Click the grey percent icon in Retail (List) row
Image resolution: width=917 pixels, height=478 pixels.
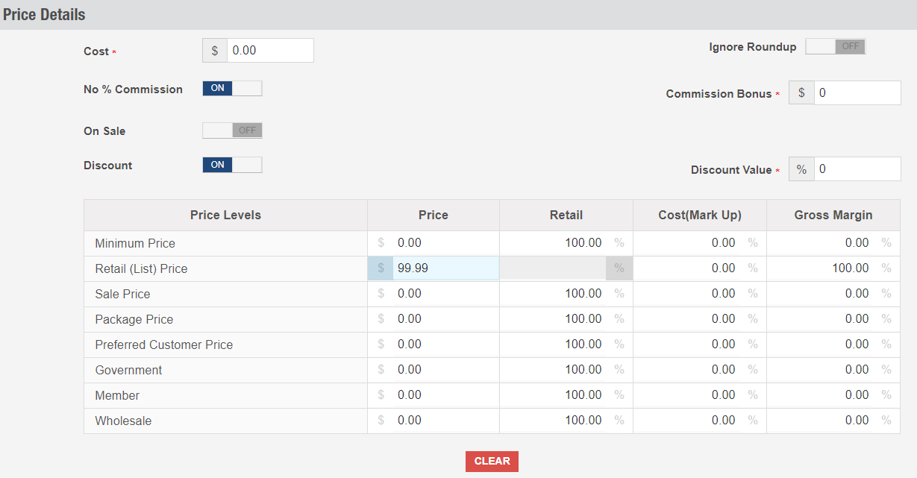(619, 268)
